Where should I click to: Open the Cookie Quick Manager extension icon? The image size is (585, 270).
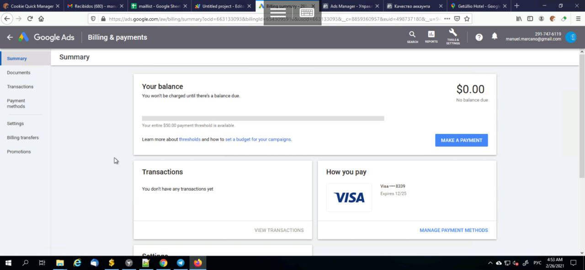pos(553,19)
